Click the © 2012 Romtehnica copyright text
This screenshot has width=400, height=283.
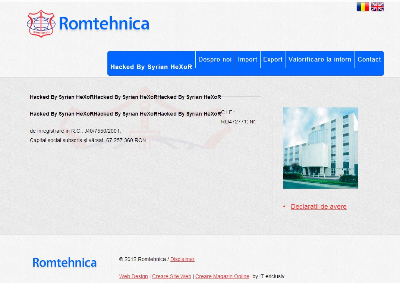pos(142,259)
